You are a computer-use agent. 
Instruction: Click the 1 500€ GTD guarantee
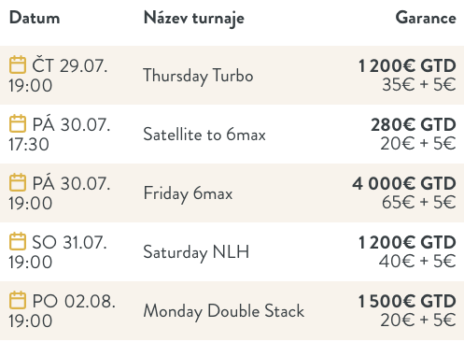click(x=407, y=301)
